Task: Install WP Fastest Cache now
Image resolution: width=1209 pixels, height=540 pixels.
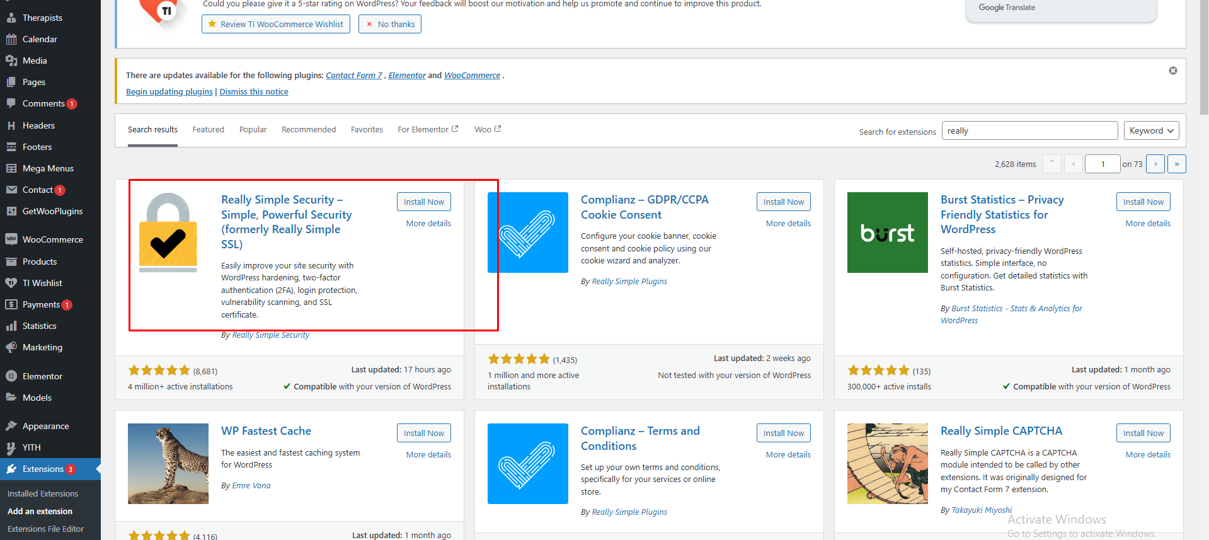Action: pyautogui.click(x=424, y=433)
